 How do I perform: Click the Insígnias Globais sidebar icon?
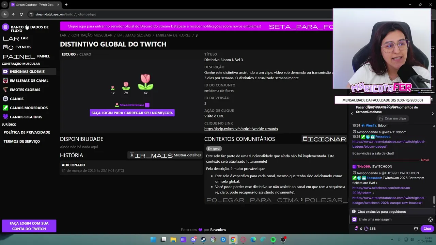pyautogui.click(x=5, y=71)
